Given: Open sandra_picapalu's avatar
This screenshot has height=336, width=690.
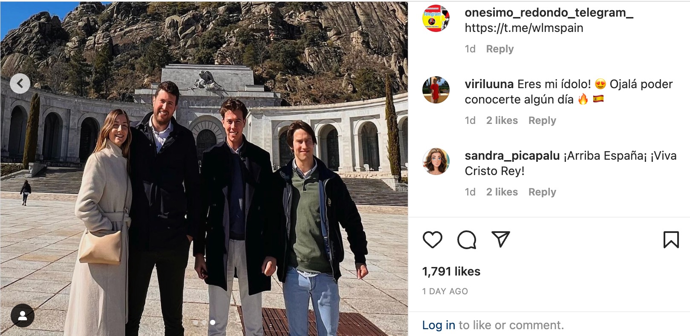Looking at the screenshot, I should pyautogui.click(x=436, y=161).
